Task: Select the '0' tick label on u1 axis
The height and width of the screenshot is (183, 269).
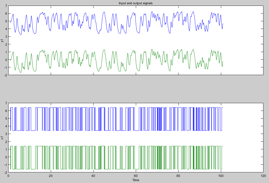Action: point(6,157)
